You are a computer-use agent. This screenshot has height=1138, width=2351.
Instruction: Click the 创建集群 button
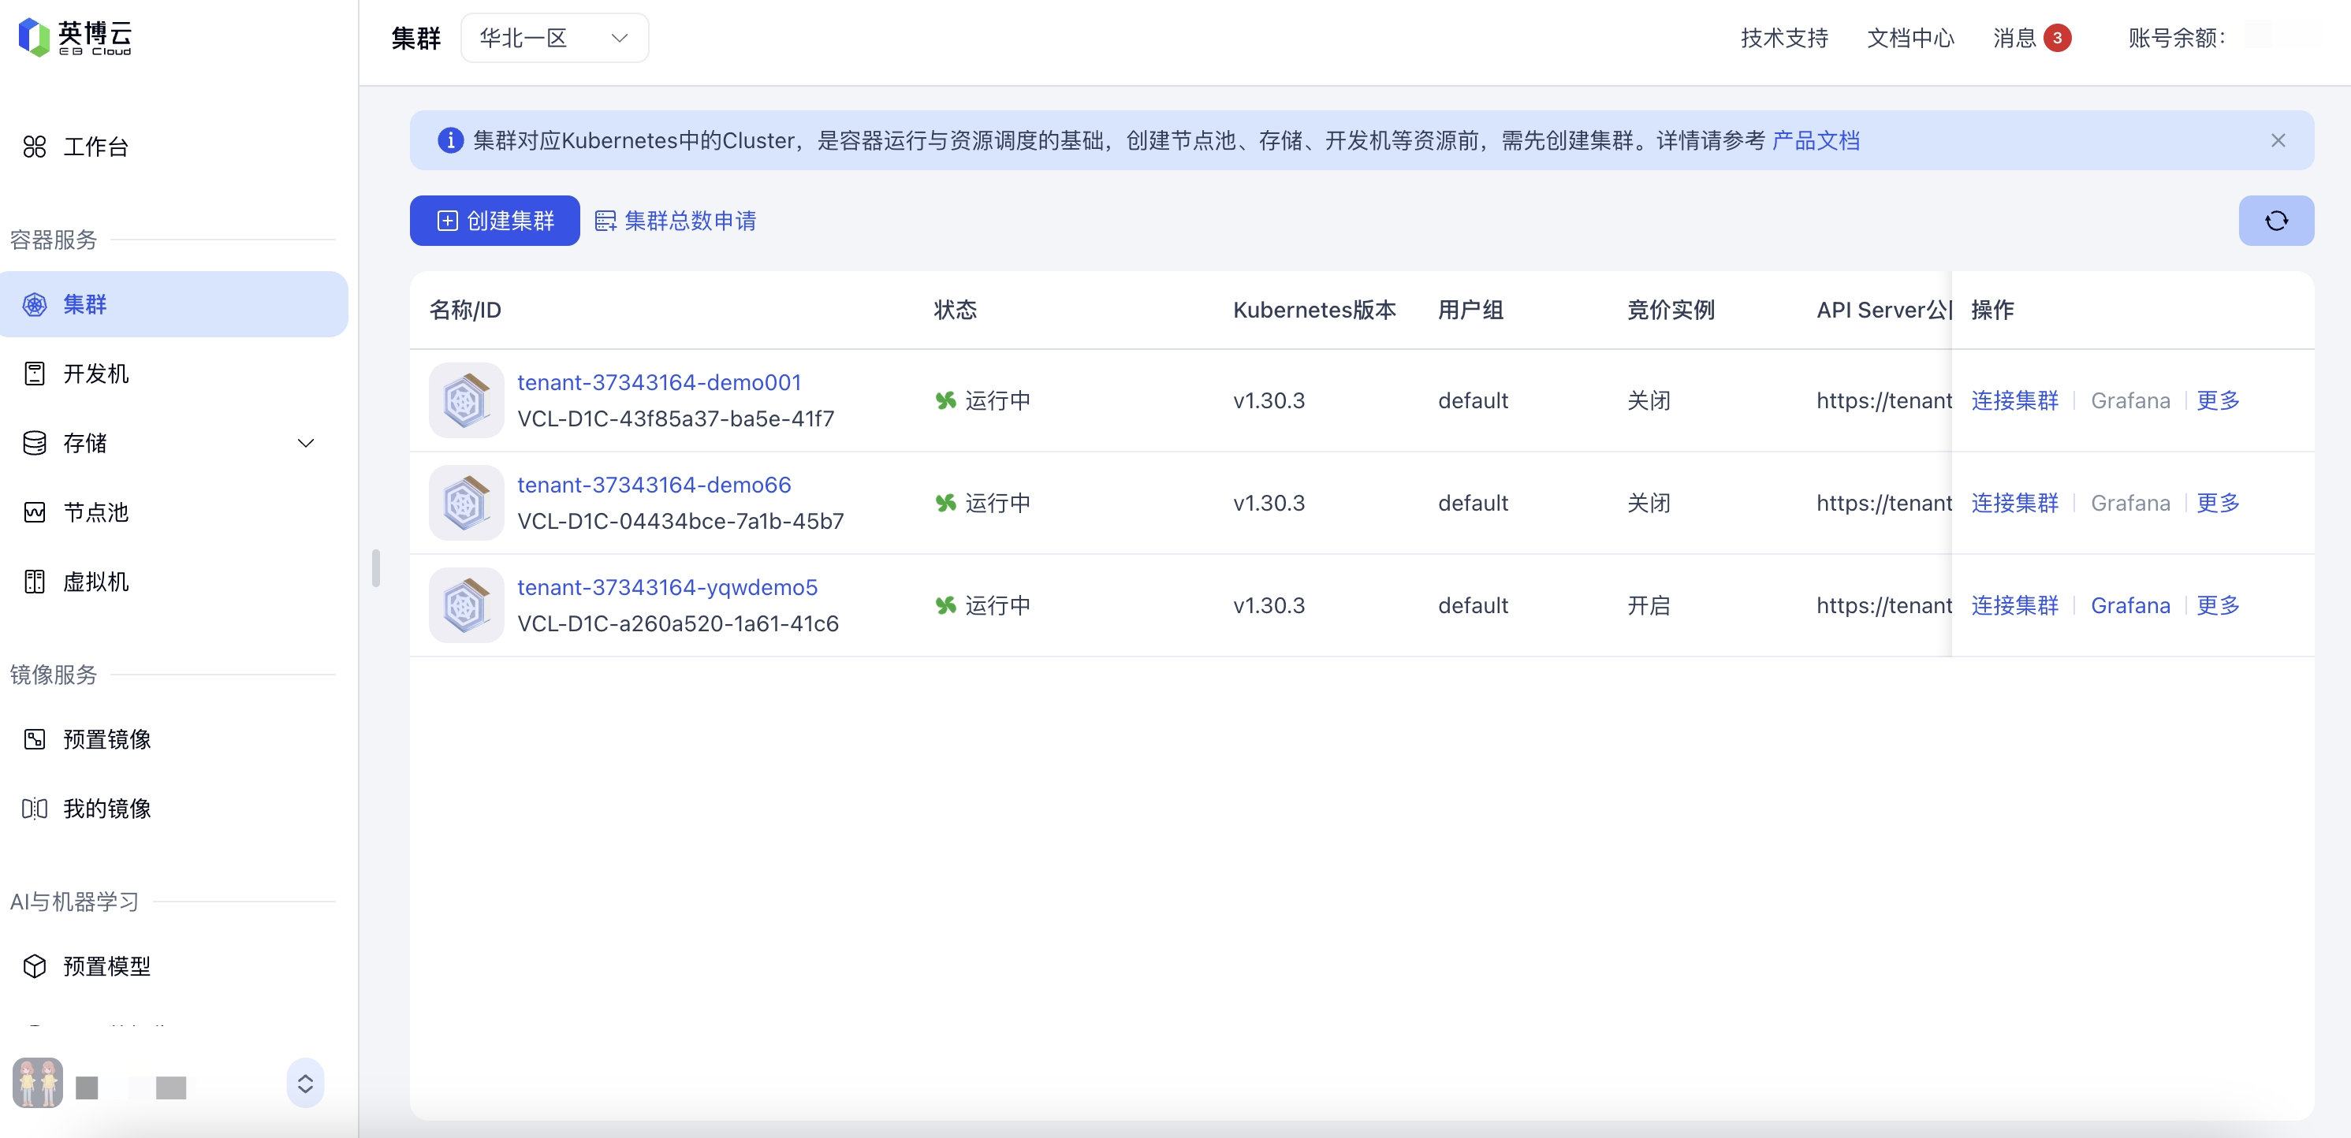[494, 221]
